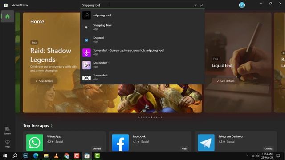Open the red Camtasia taskbar icon
The image size is (285, 160).
coord(77,156)
